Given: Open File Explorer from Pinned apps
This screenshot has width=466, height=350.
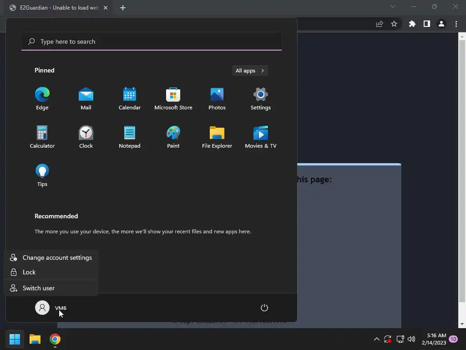Looking at the screenshot, I should click(x=217, y=137).
